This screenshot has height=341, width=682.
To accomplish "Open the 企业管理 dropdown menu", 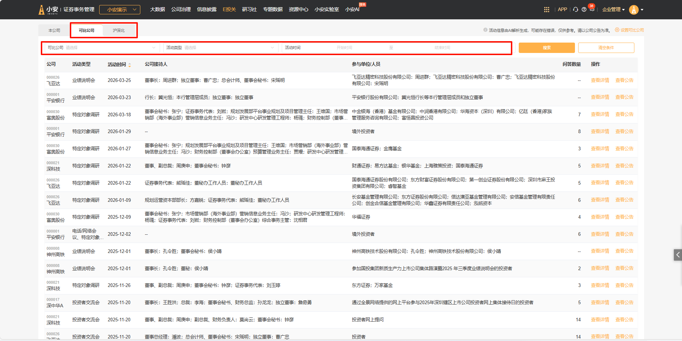I will click(x=613, y=10).
